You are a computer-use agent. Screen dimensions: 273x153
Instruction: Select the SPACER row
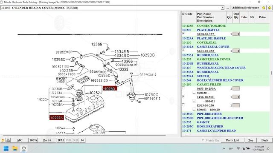point(226,76)
